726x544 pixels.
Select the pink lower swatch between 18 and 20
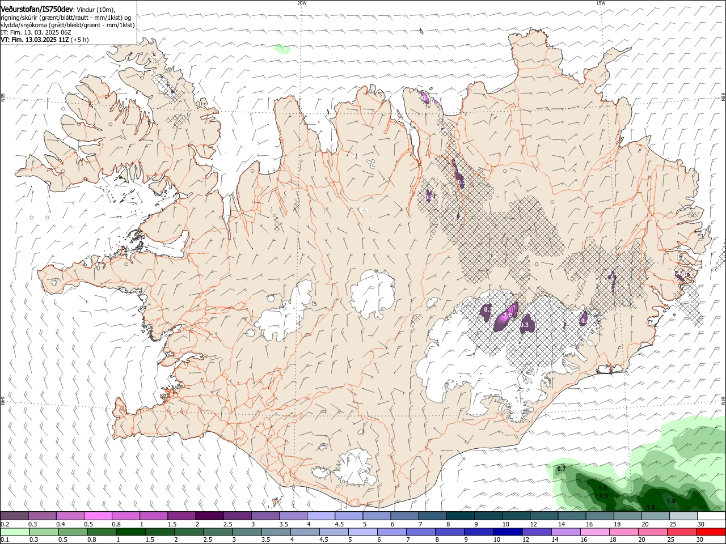[x=624, y=532]
